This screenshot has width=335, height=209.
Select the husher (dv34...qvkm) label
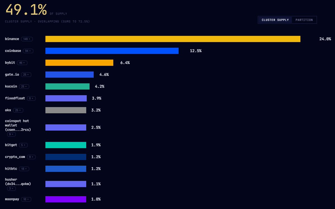18,182
